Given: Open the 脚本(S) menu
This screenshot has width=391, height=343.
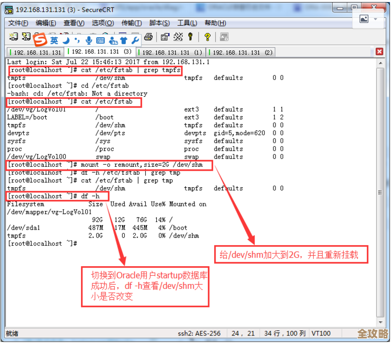Looking at the screenshot, I should (159, 23).
